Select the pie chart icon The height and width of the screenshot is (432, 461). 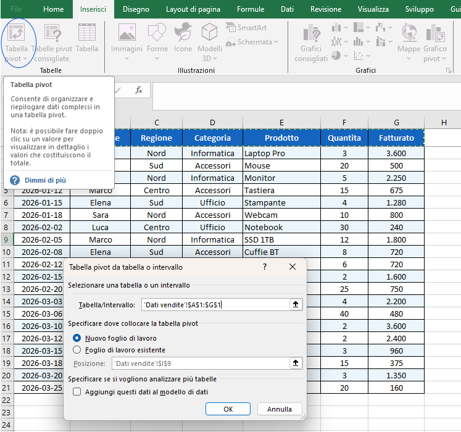pyautogui.click(x=336, y=55)
